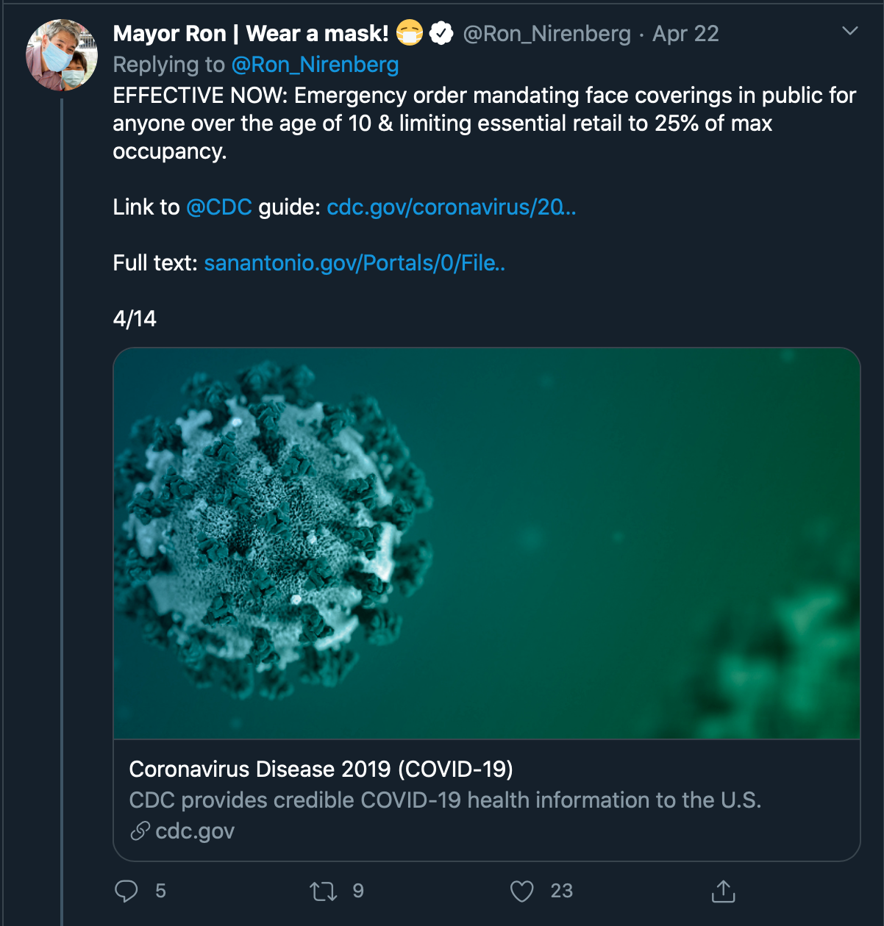This screenshot has width=884, height=926.
Task: Open the coronavirus image link preview
Action: click(487, 544)
